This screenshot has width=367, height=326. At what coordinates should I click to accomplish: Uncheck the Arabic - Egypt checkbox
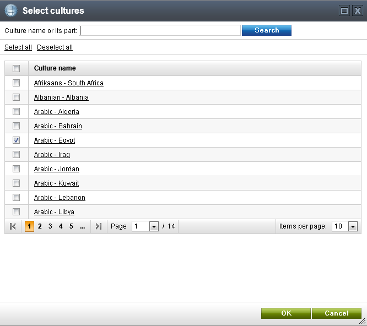click(x=16, y=140)
